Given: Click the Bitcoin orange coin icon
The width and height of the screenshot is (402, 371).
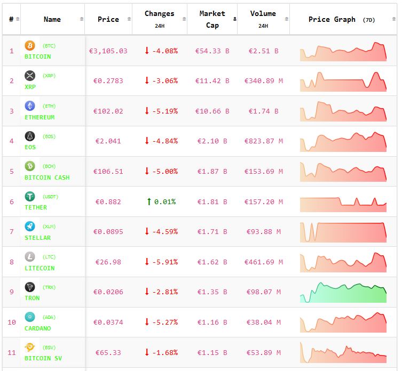Looking at the screenshot, I should pyautogui.click(x=30, y=46).
